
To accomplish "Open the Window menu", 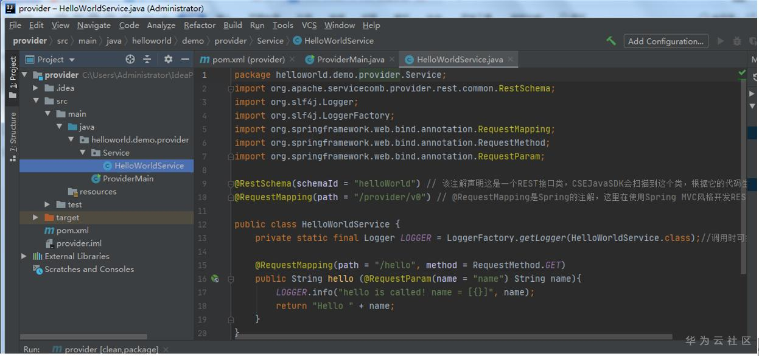I will tap(340, 25).
